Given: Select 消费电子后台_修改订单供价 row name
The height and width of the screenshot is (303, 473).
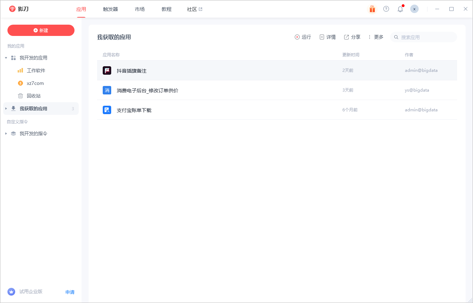Looking at the screenshot, I should click(148, 91).
